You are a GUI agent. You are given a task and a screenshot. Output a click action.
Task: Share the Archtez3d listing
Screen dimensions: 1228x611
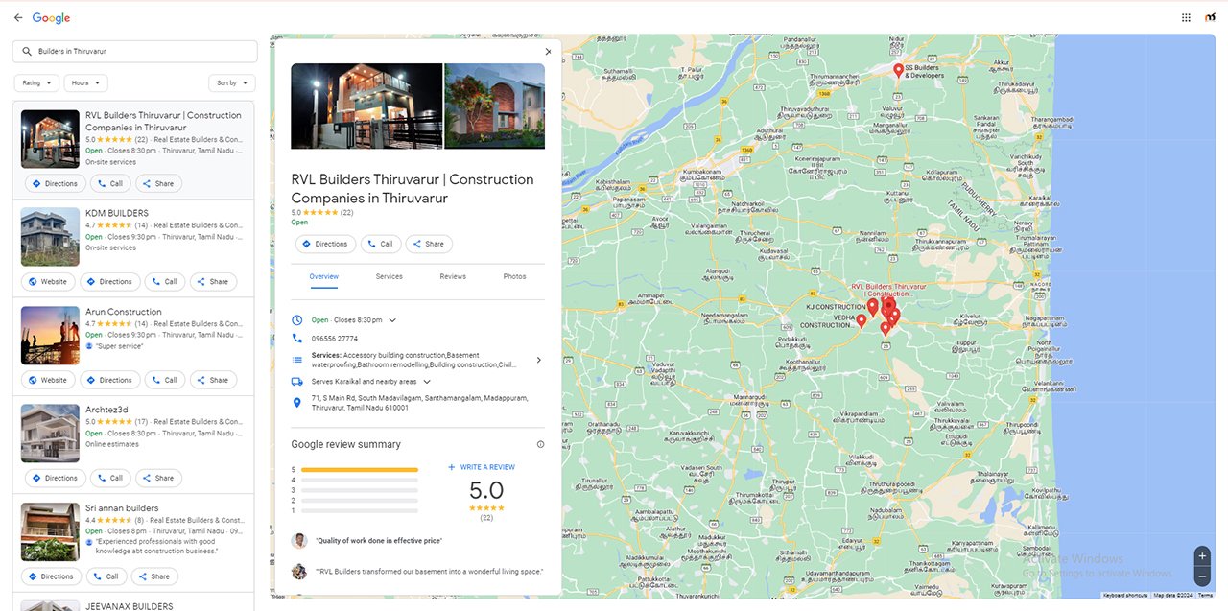tap(158, 478)
